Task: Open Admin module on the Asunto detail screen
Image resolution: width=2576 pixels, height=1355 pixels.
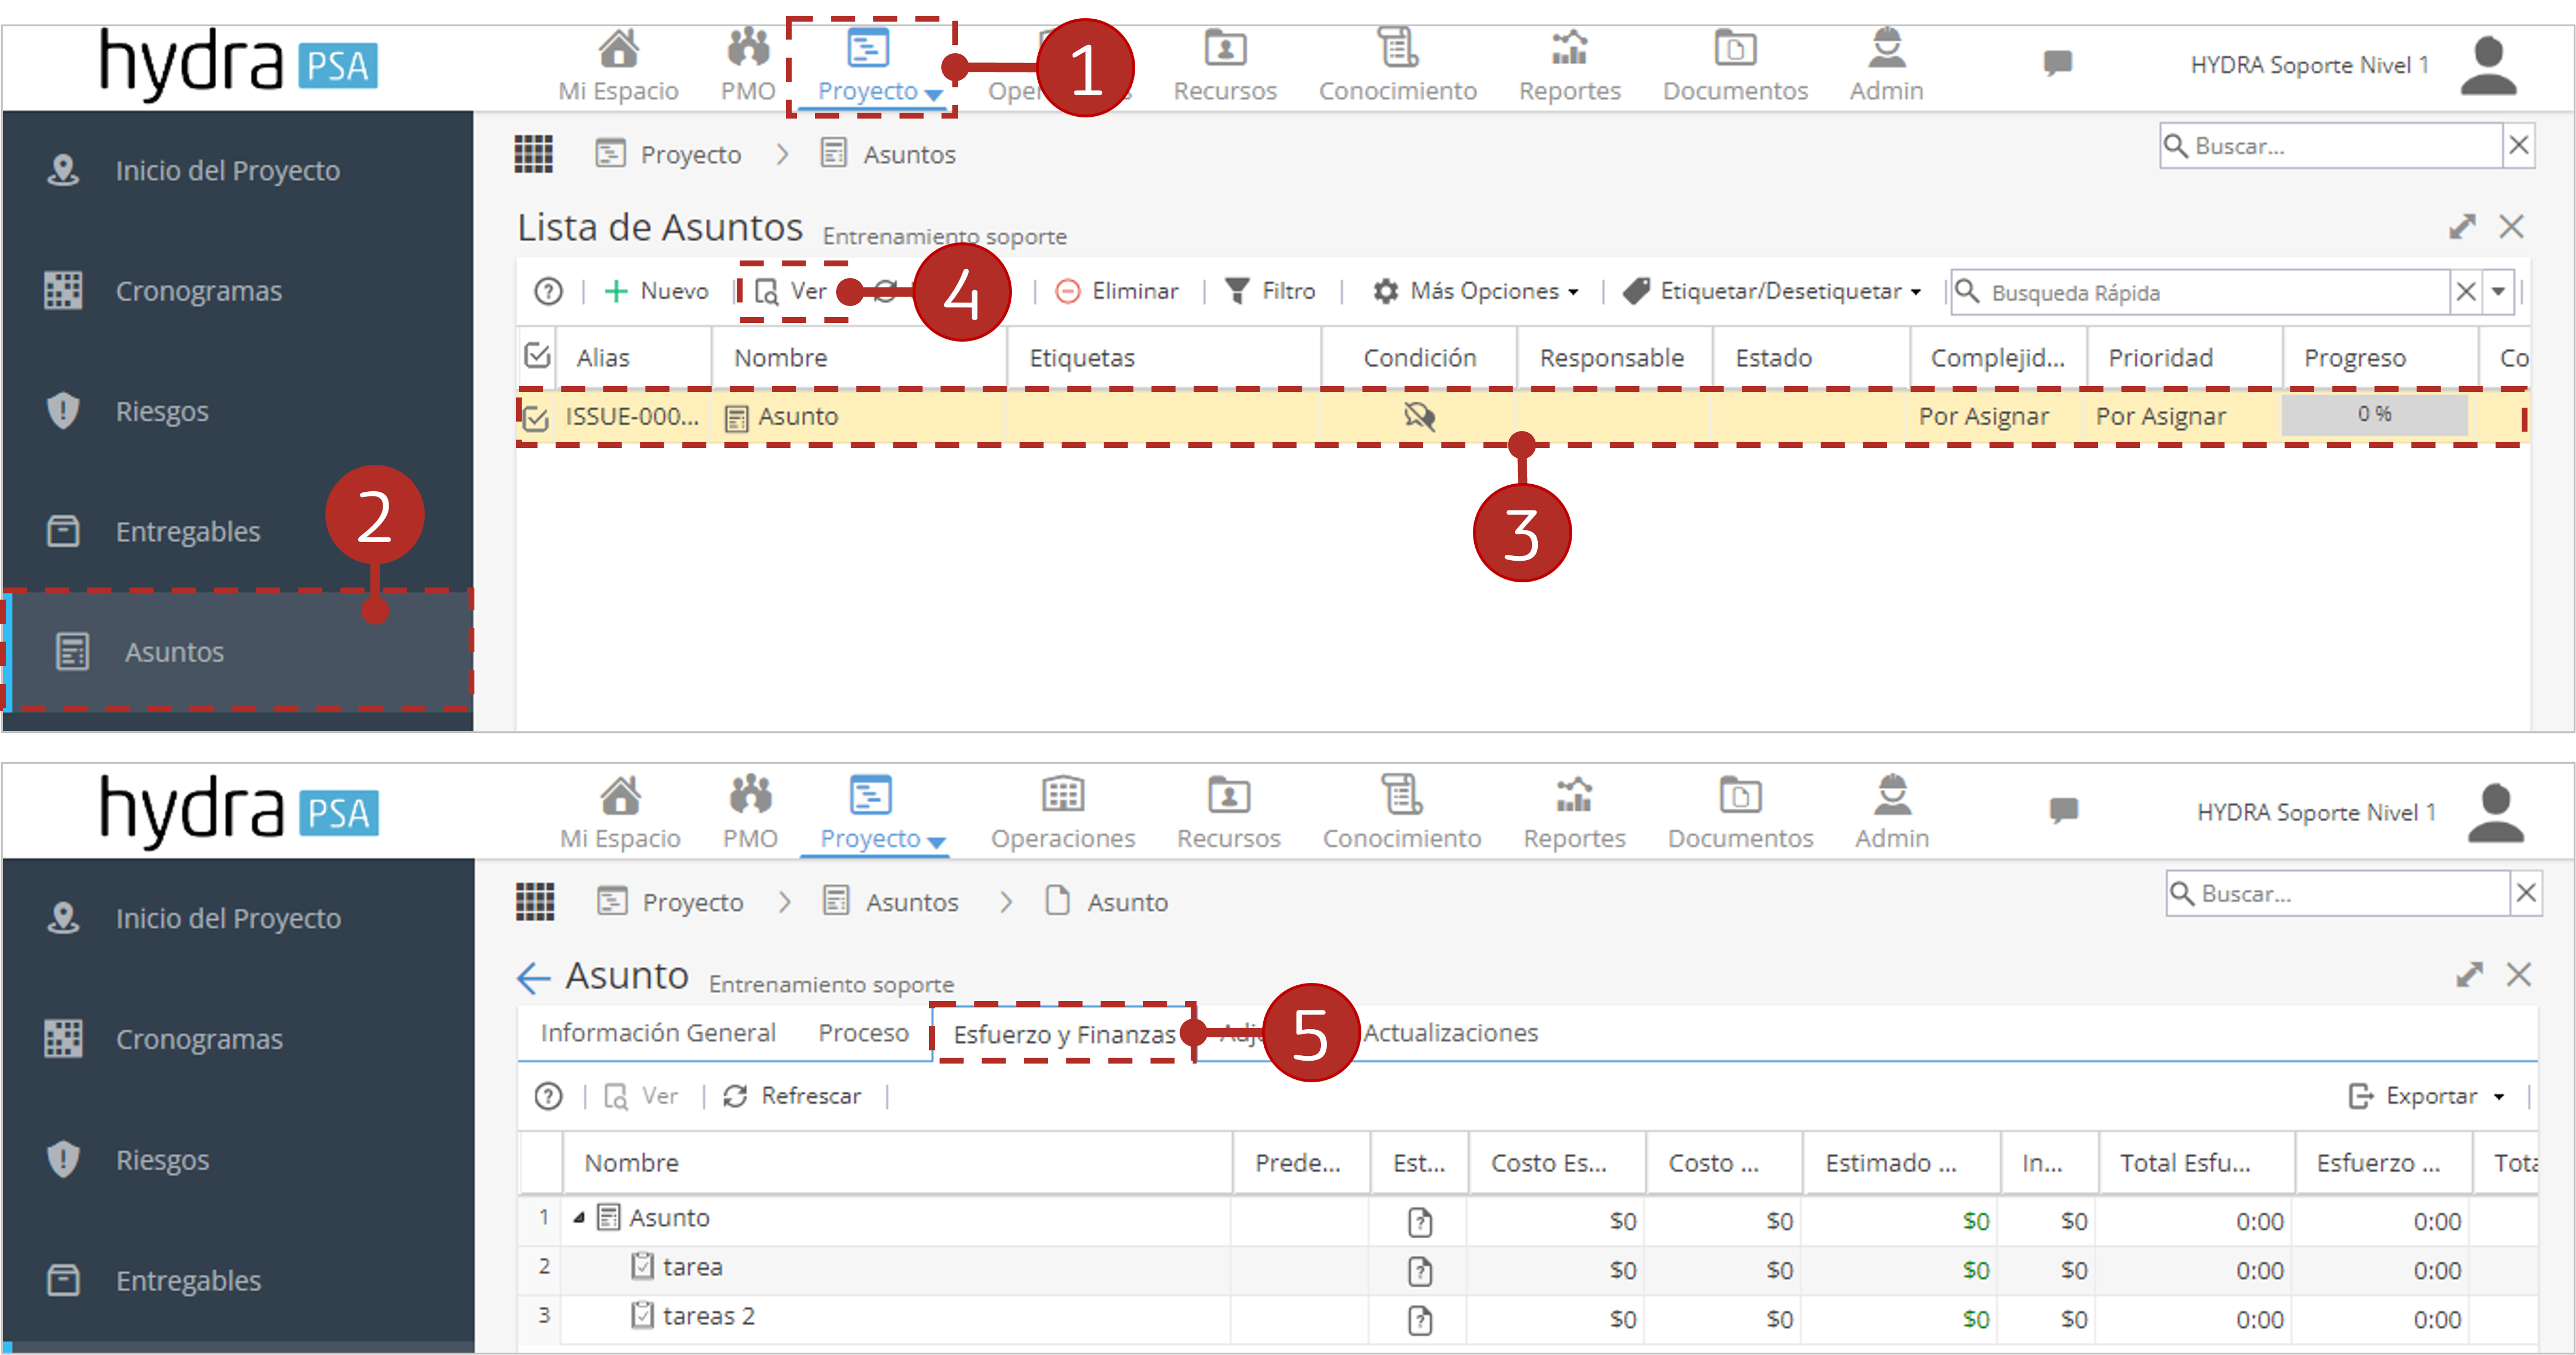Action: [x=1892, y=813]
